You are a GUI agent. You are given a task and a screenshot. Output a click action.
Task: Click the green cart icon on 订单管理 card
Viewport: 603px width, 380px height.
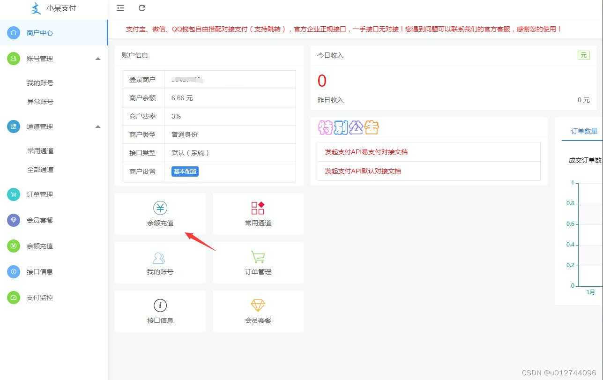click(x=258, y=257)
